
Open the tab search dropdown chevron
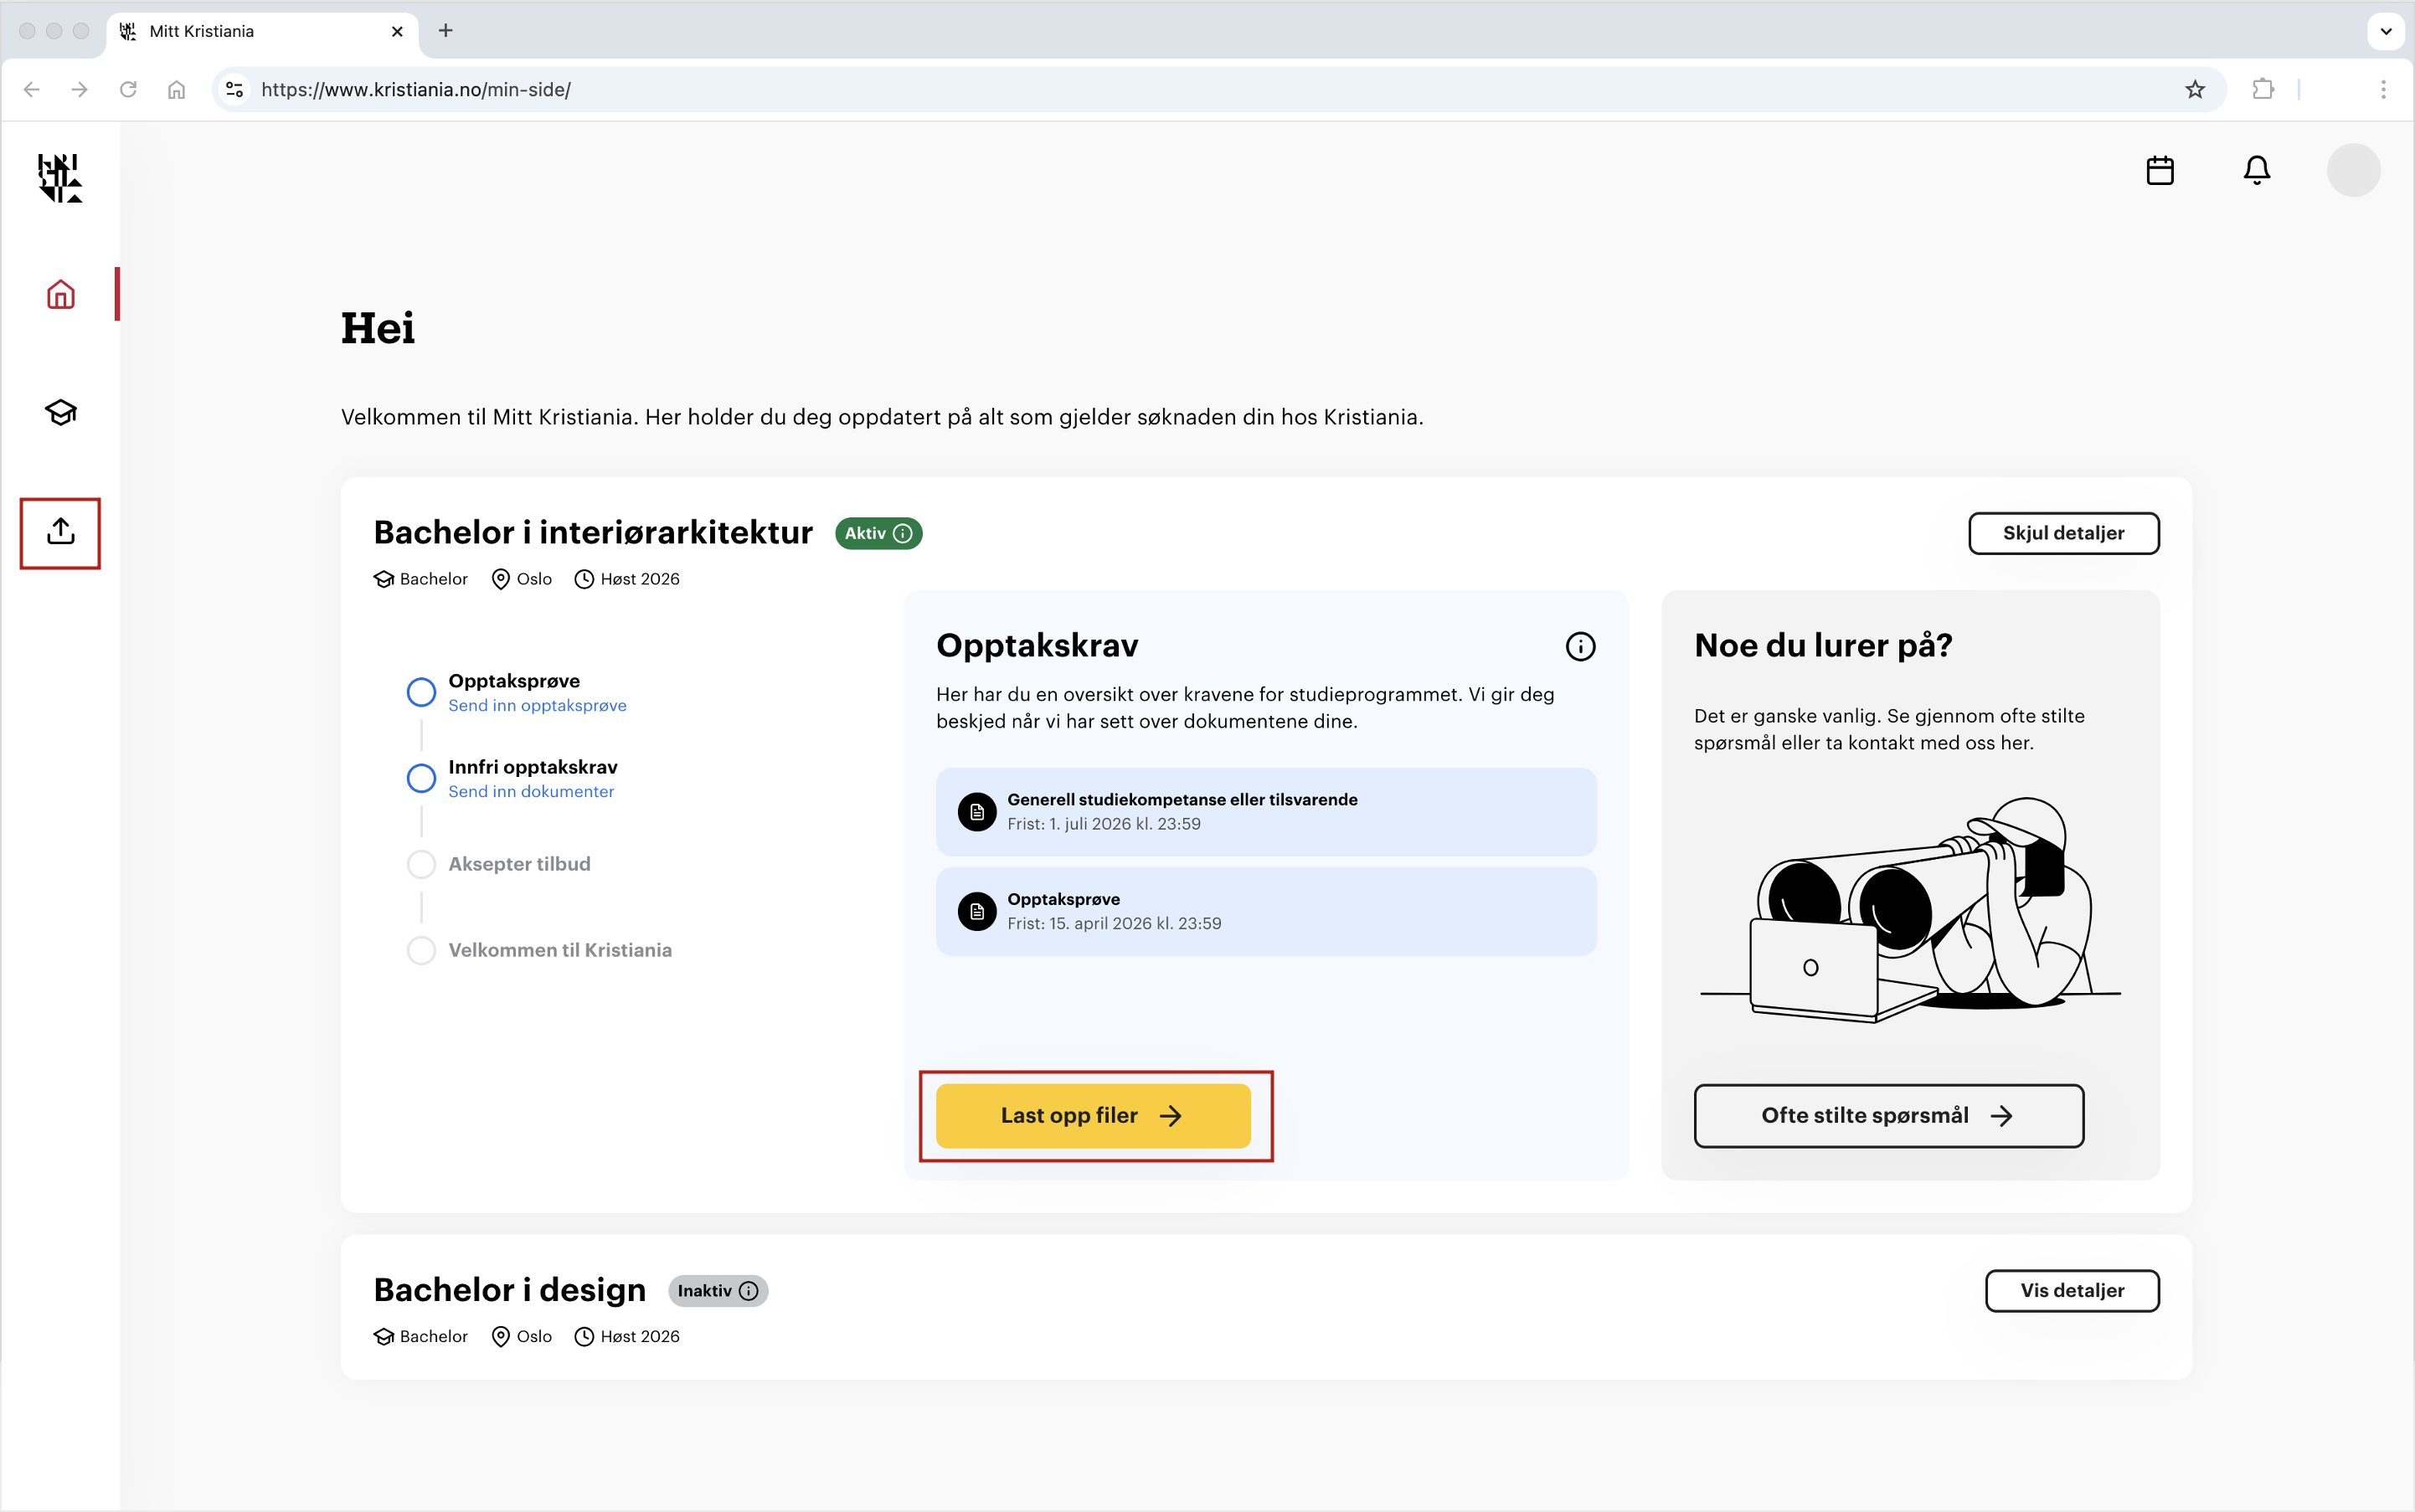(2385, 31)
